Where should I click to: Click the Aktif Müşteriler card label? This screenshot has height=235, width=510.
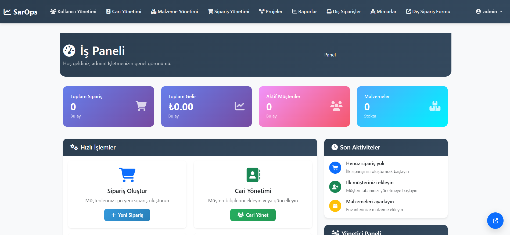(x=283, y=97)
